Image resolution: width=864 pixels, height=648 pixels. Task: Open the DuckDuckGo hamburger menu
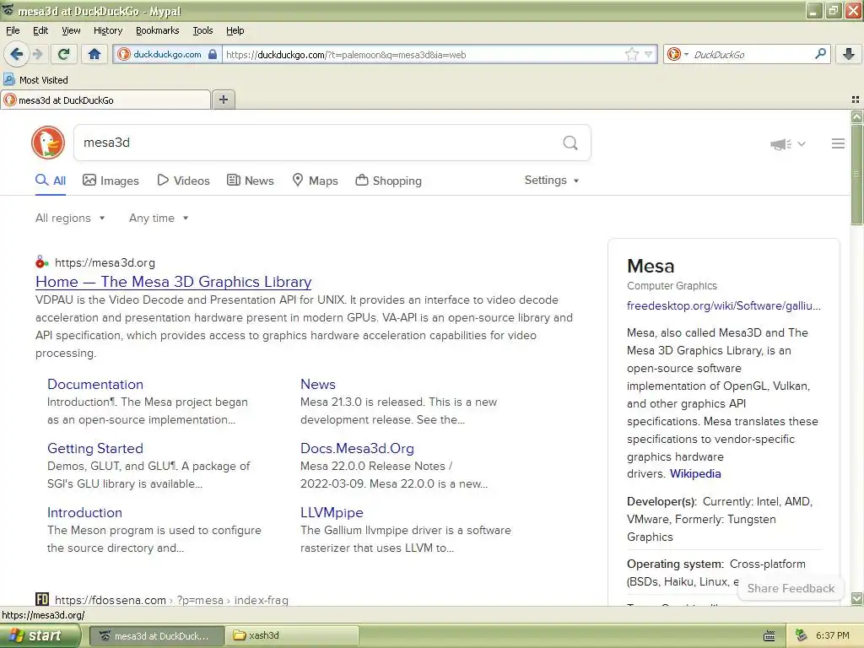[x=838, y=143]
